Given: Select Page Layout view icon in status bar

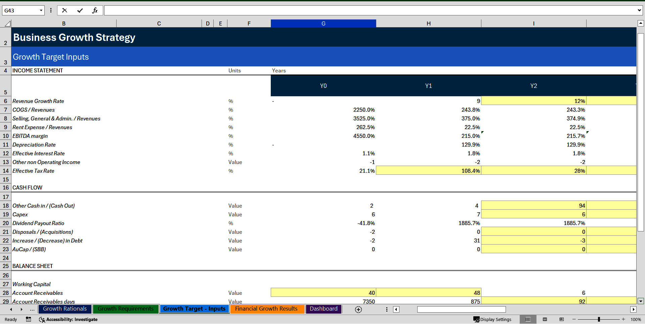Looking at the screenshot, I should 545,319.
